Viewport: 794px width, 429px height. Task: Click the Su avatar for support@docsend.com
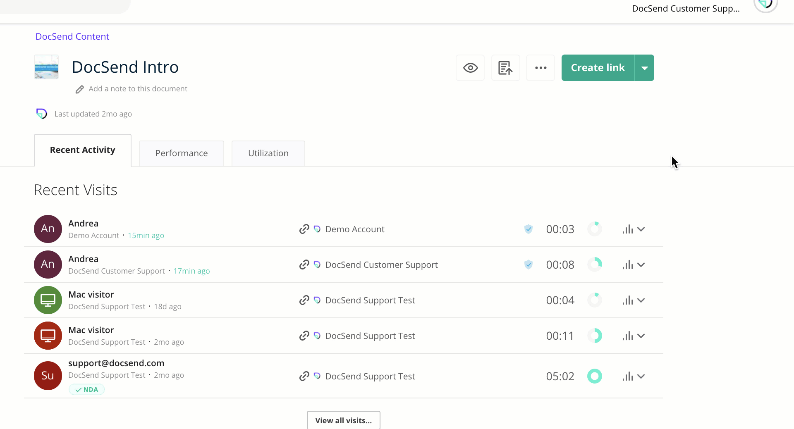tap(48, 376)
